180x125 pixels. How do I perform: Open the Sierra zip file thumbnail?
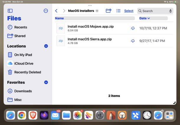pyautogui.click(x=61, y=41)
